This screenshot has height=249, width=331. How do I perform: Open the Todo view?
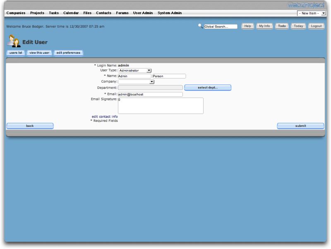pyautogui.click(x=281, y=26)
